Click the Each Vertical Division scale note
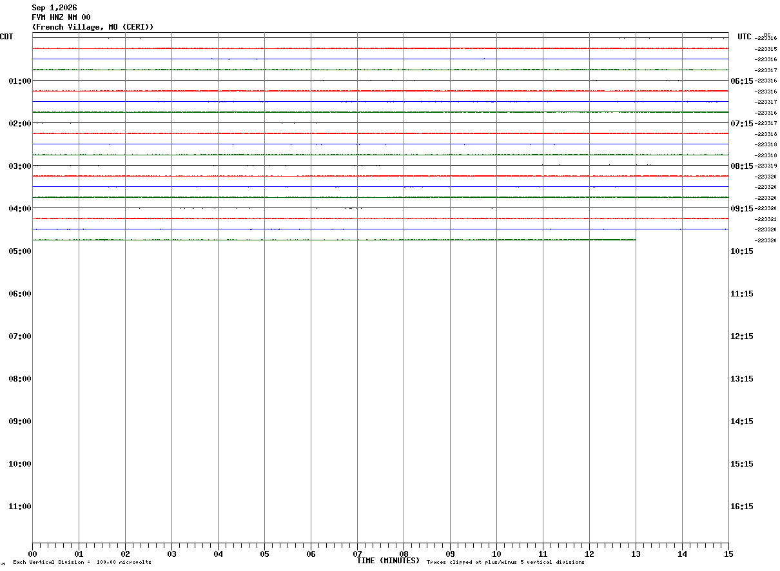 tap(82, 563)
